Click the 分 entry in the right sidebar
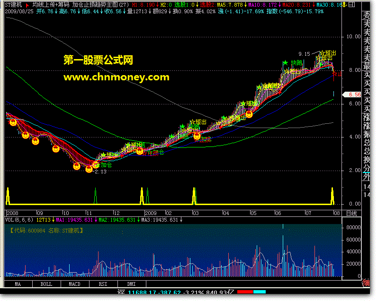The height and width of the screenshot is (301, 377). 367,168
